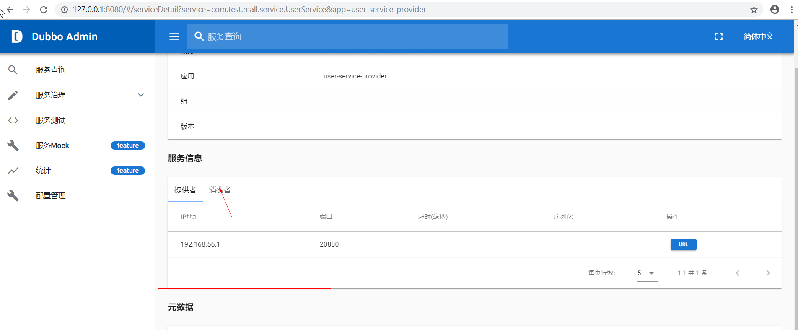Click the 操作 column header
The image size is (798, 330).
[673, 217]
